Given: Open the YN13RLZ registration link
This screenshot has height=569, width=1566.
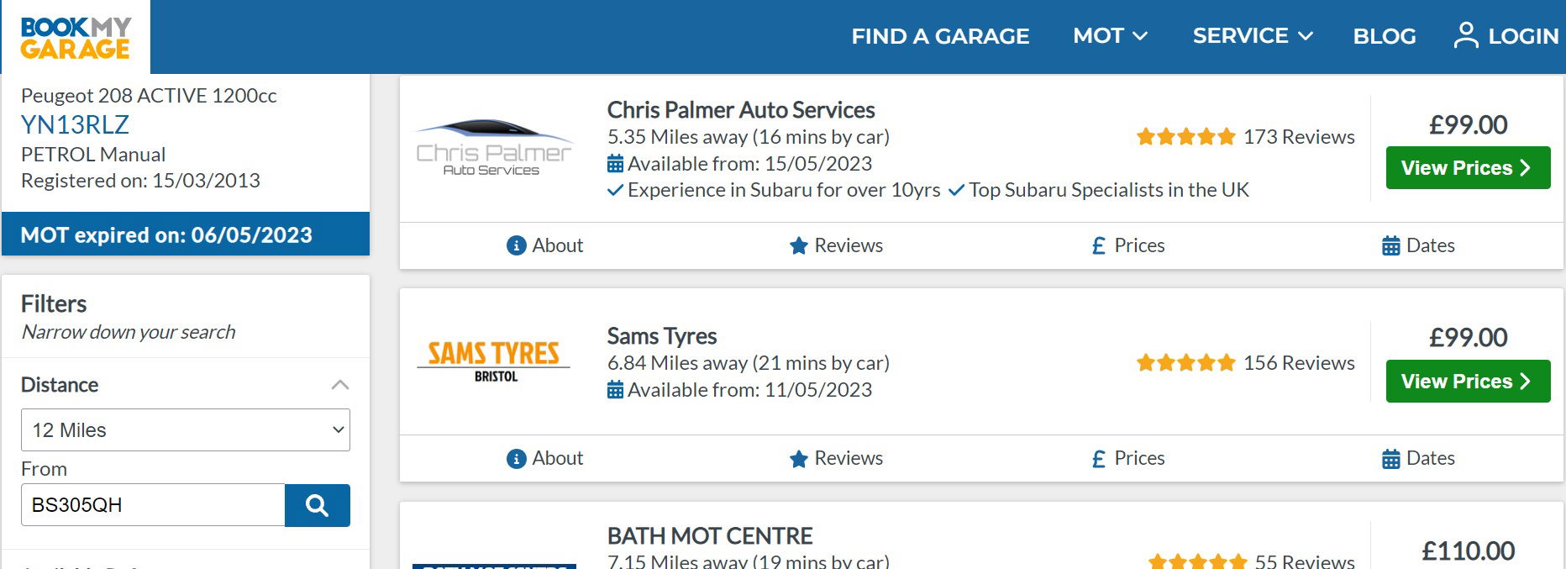Looking at the screenshot, I should point(75,124).
